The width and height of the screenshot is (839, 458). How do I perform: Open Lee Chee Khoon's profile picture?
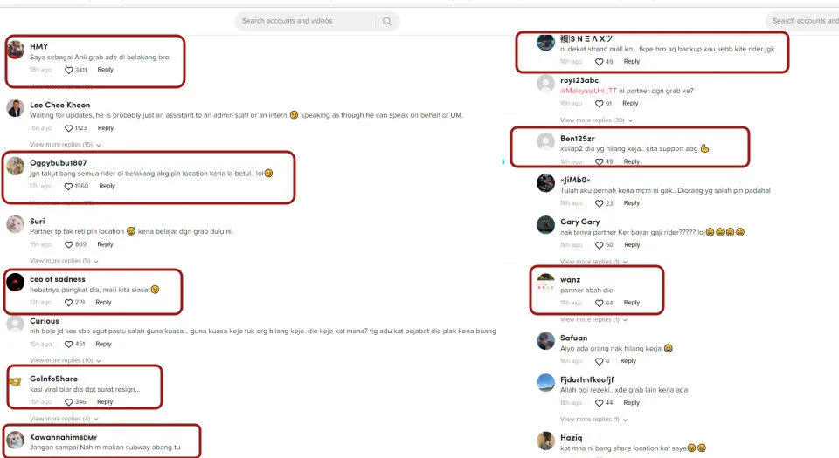pos(16,108)
